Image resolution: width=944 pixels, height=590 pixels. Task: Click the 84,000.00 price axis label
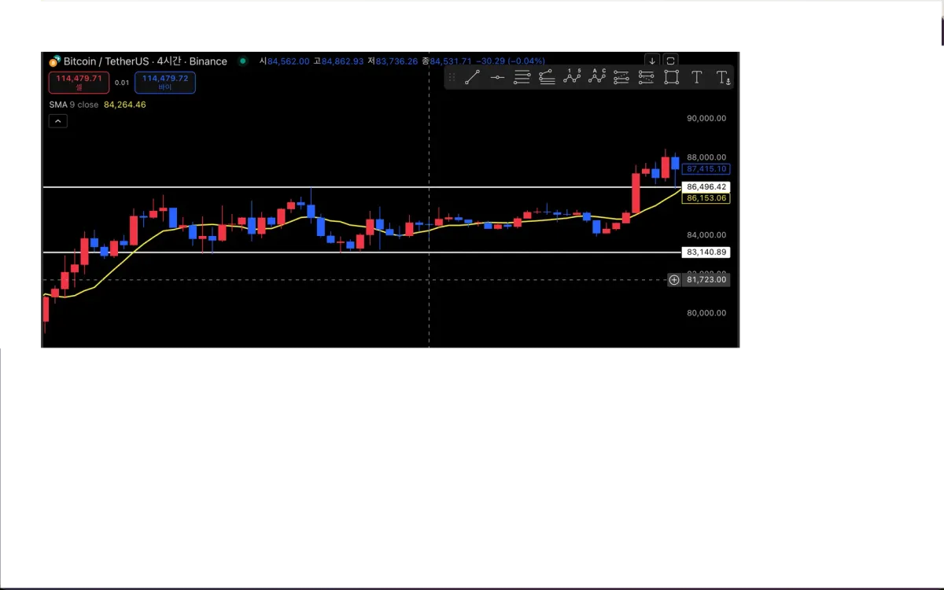tap(706, 235)
